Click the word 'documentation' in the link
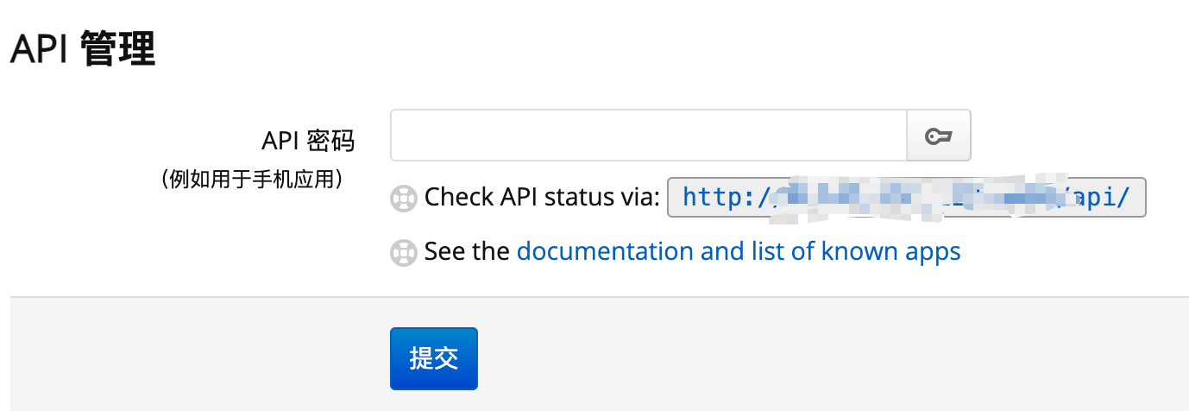1189x411 pixels. coord(605,251)
